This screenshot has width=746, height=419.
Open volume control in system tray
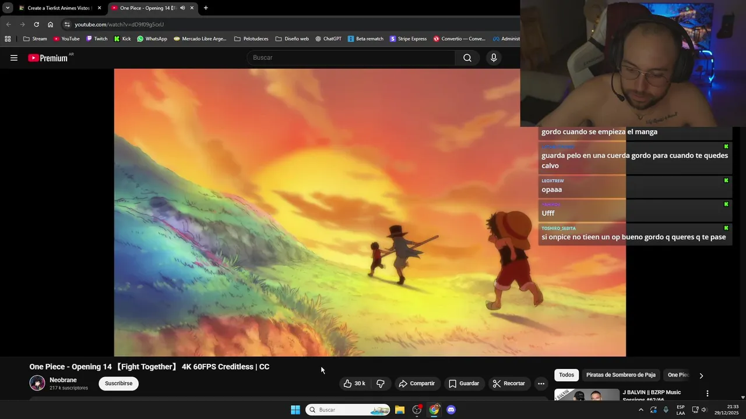tap(705, 410)
